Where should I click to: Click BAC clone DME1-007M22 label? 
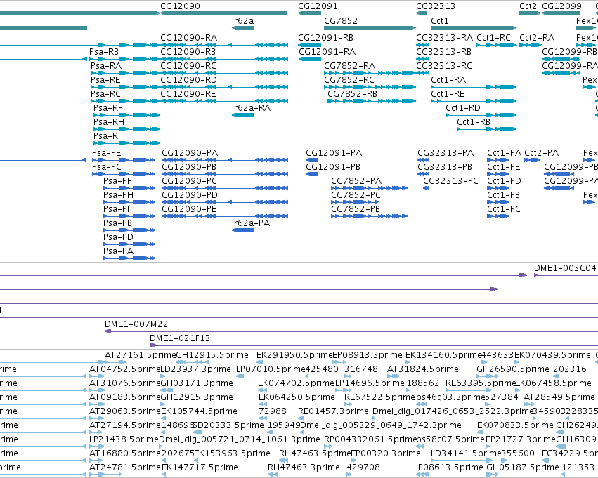click(136, 324)
